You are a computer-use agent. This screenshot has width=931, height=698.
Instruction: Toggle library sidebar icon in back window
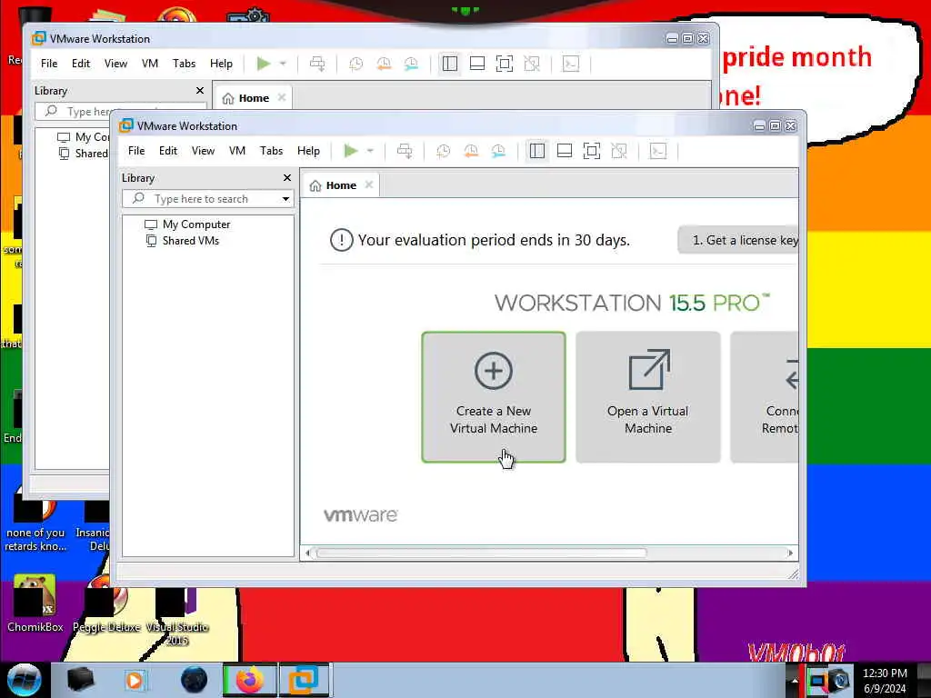pos(449,64)
